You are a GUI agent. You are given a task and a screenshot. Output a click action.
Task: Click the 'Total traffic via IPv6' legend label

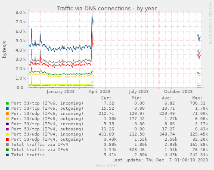(40, 150)
